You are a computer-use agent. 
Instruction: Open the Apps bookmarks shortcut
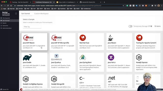click(4, 9)
